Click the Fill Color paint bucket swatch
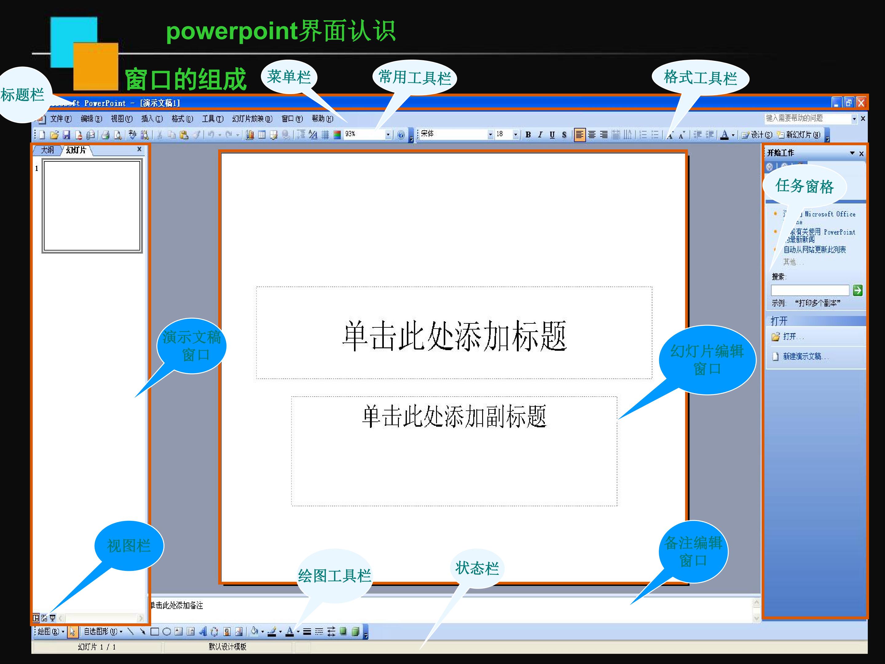Viewport: 885px width, 664px height. click(x=254, y=632)
